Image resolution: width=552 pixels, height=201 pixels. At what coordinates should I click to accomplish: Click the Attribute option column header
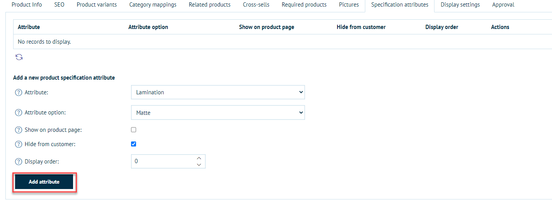[x=148, y=27]
